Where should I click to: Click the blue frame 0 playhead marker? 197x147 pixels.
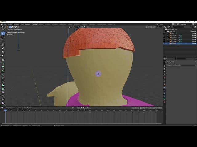[6, 110]
